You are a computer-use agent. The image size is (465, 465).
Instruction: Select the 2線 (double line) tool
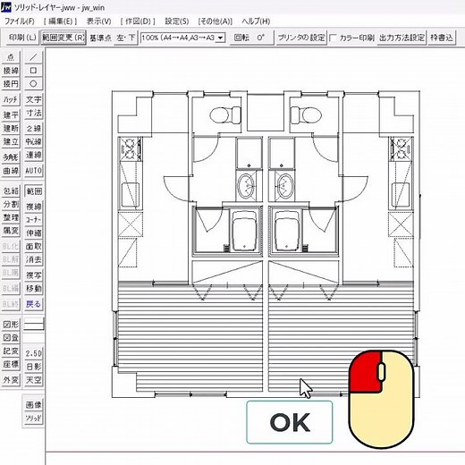click(33, 128)
